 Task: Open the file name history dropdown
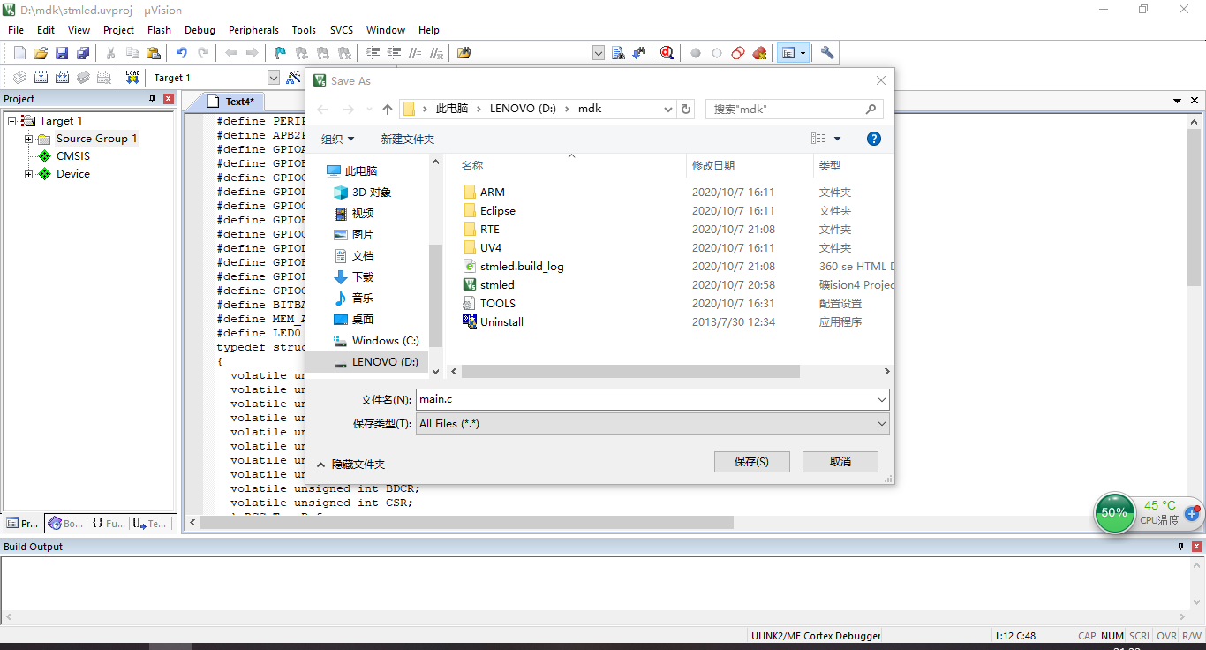click(x=881, y=400)
